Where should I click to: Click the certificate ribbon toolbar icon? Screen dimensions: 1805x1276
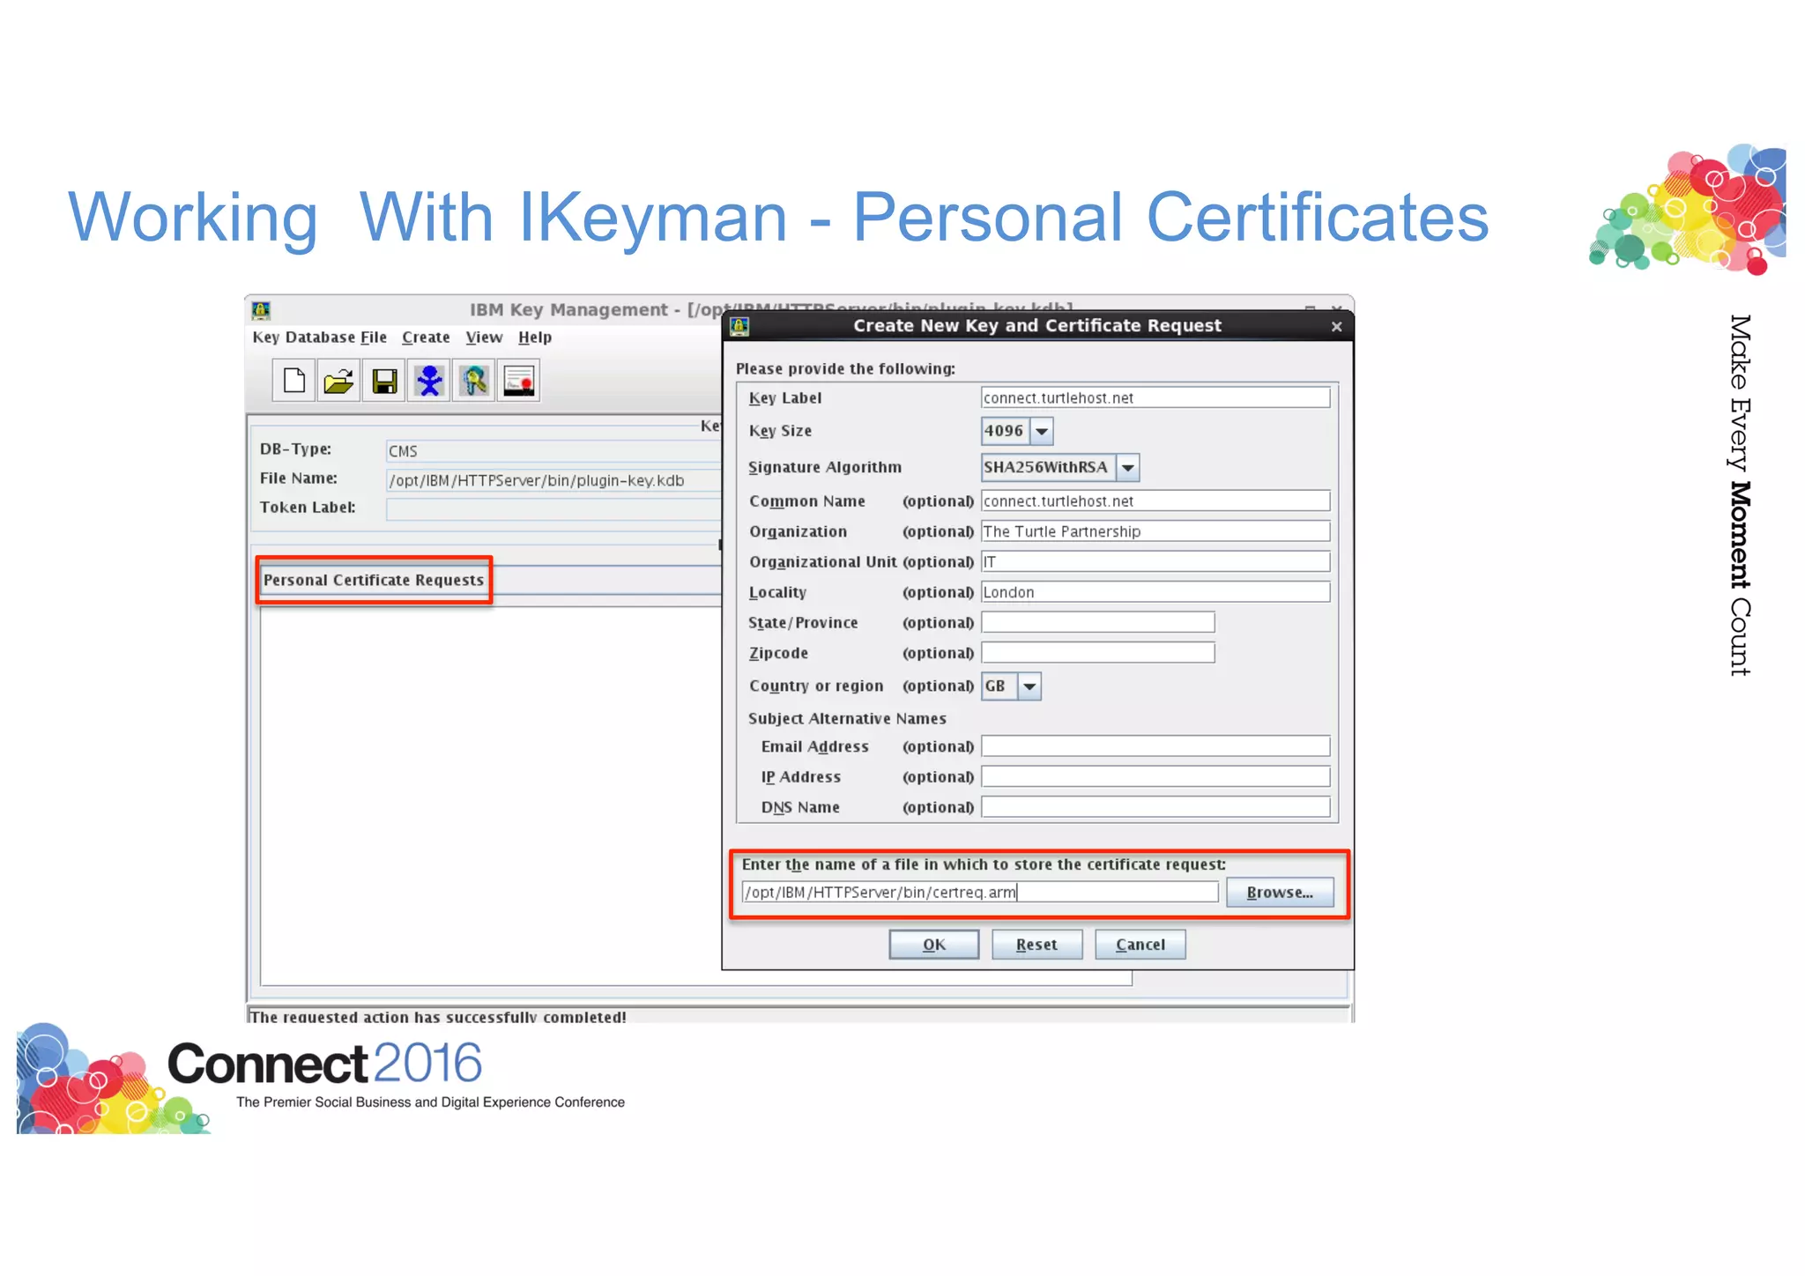pyautogui.click(x=474, y=381)
